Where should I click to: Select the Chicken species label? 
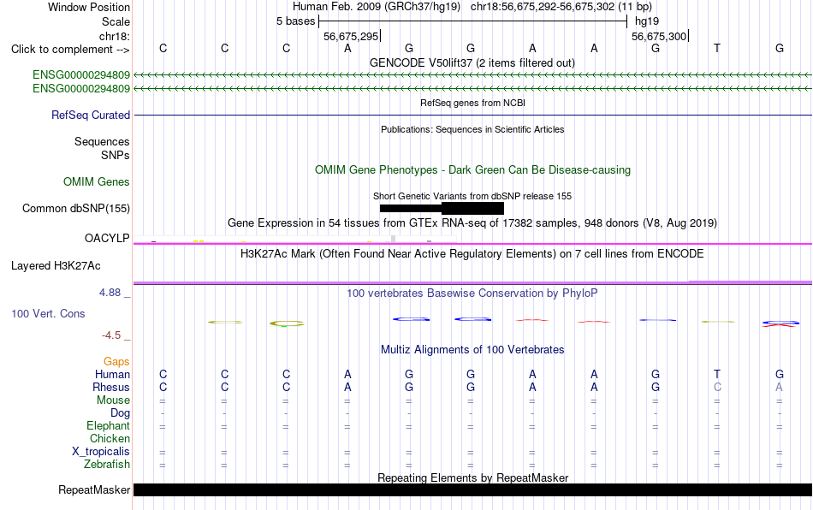[x=110, y=438]
